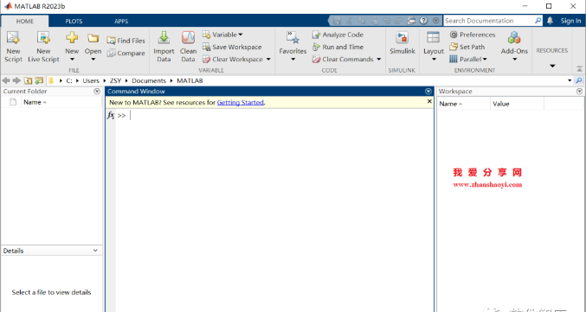The height and width of the screenshot is (312, 586).
Task: Close the Getting Started banner
Action: 429,101
